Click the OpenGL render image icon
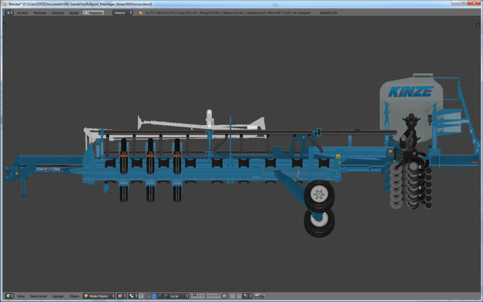483x302 pixels. click(257, 296)
